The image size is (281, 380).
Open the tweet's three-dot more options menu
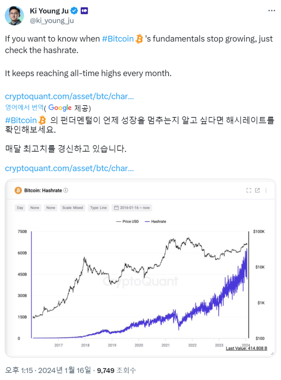(272, 11)
